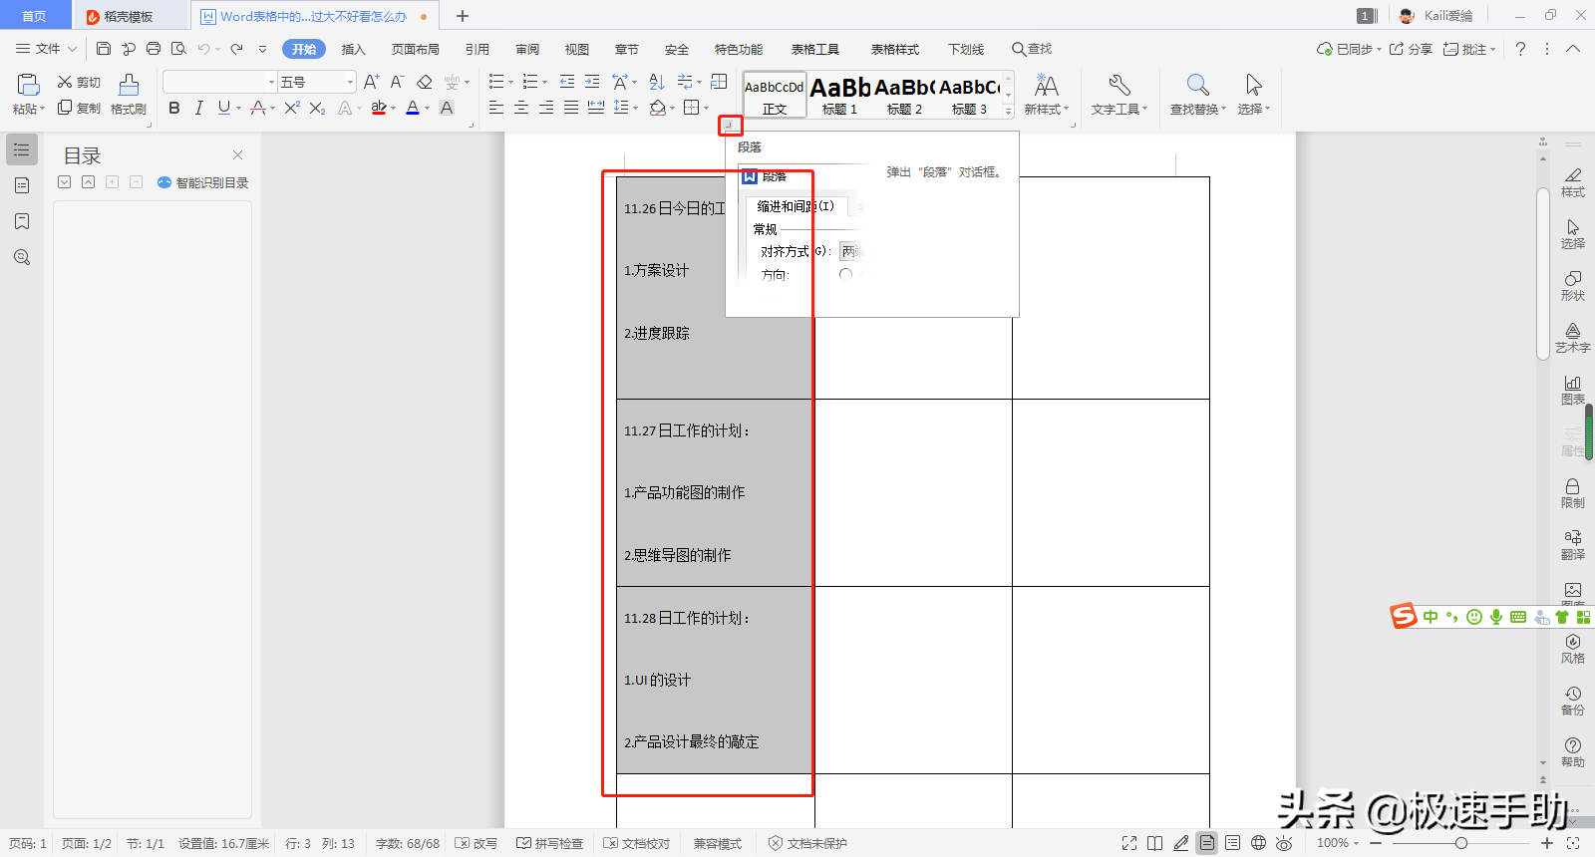Open the Translate (翻译) sidebar tool

(x=1572, y=545)
